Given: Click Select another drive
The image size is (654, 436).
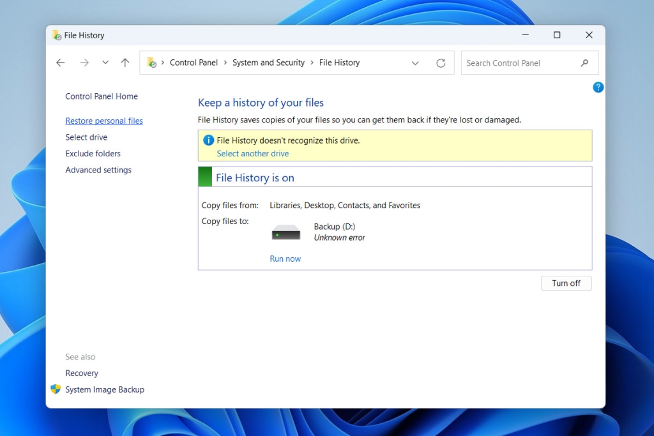Looking at the screenshot, I should [x=252, y=153].
